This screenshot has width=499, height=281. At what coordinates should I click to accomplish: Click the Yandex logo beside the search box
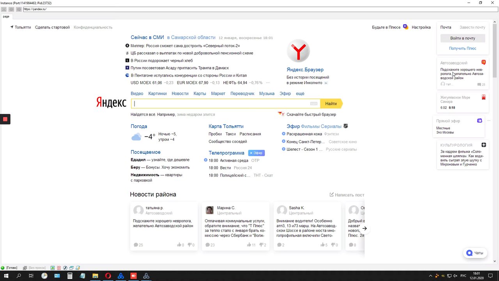click(111, 103)
